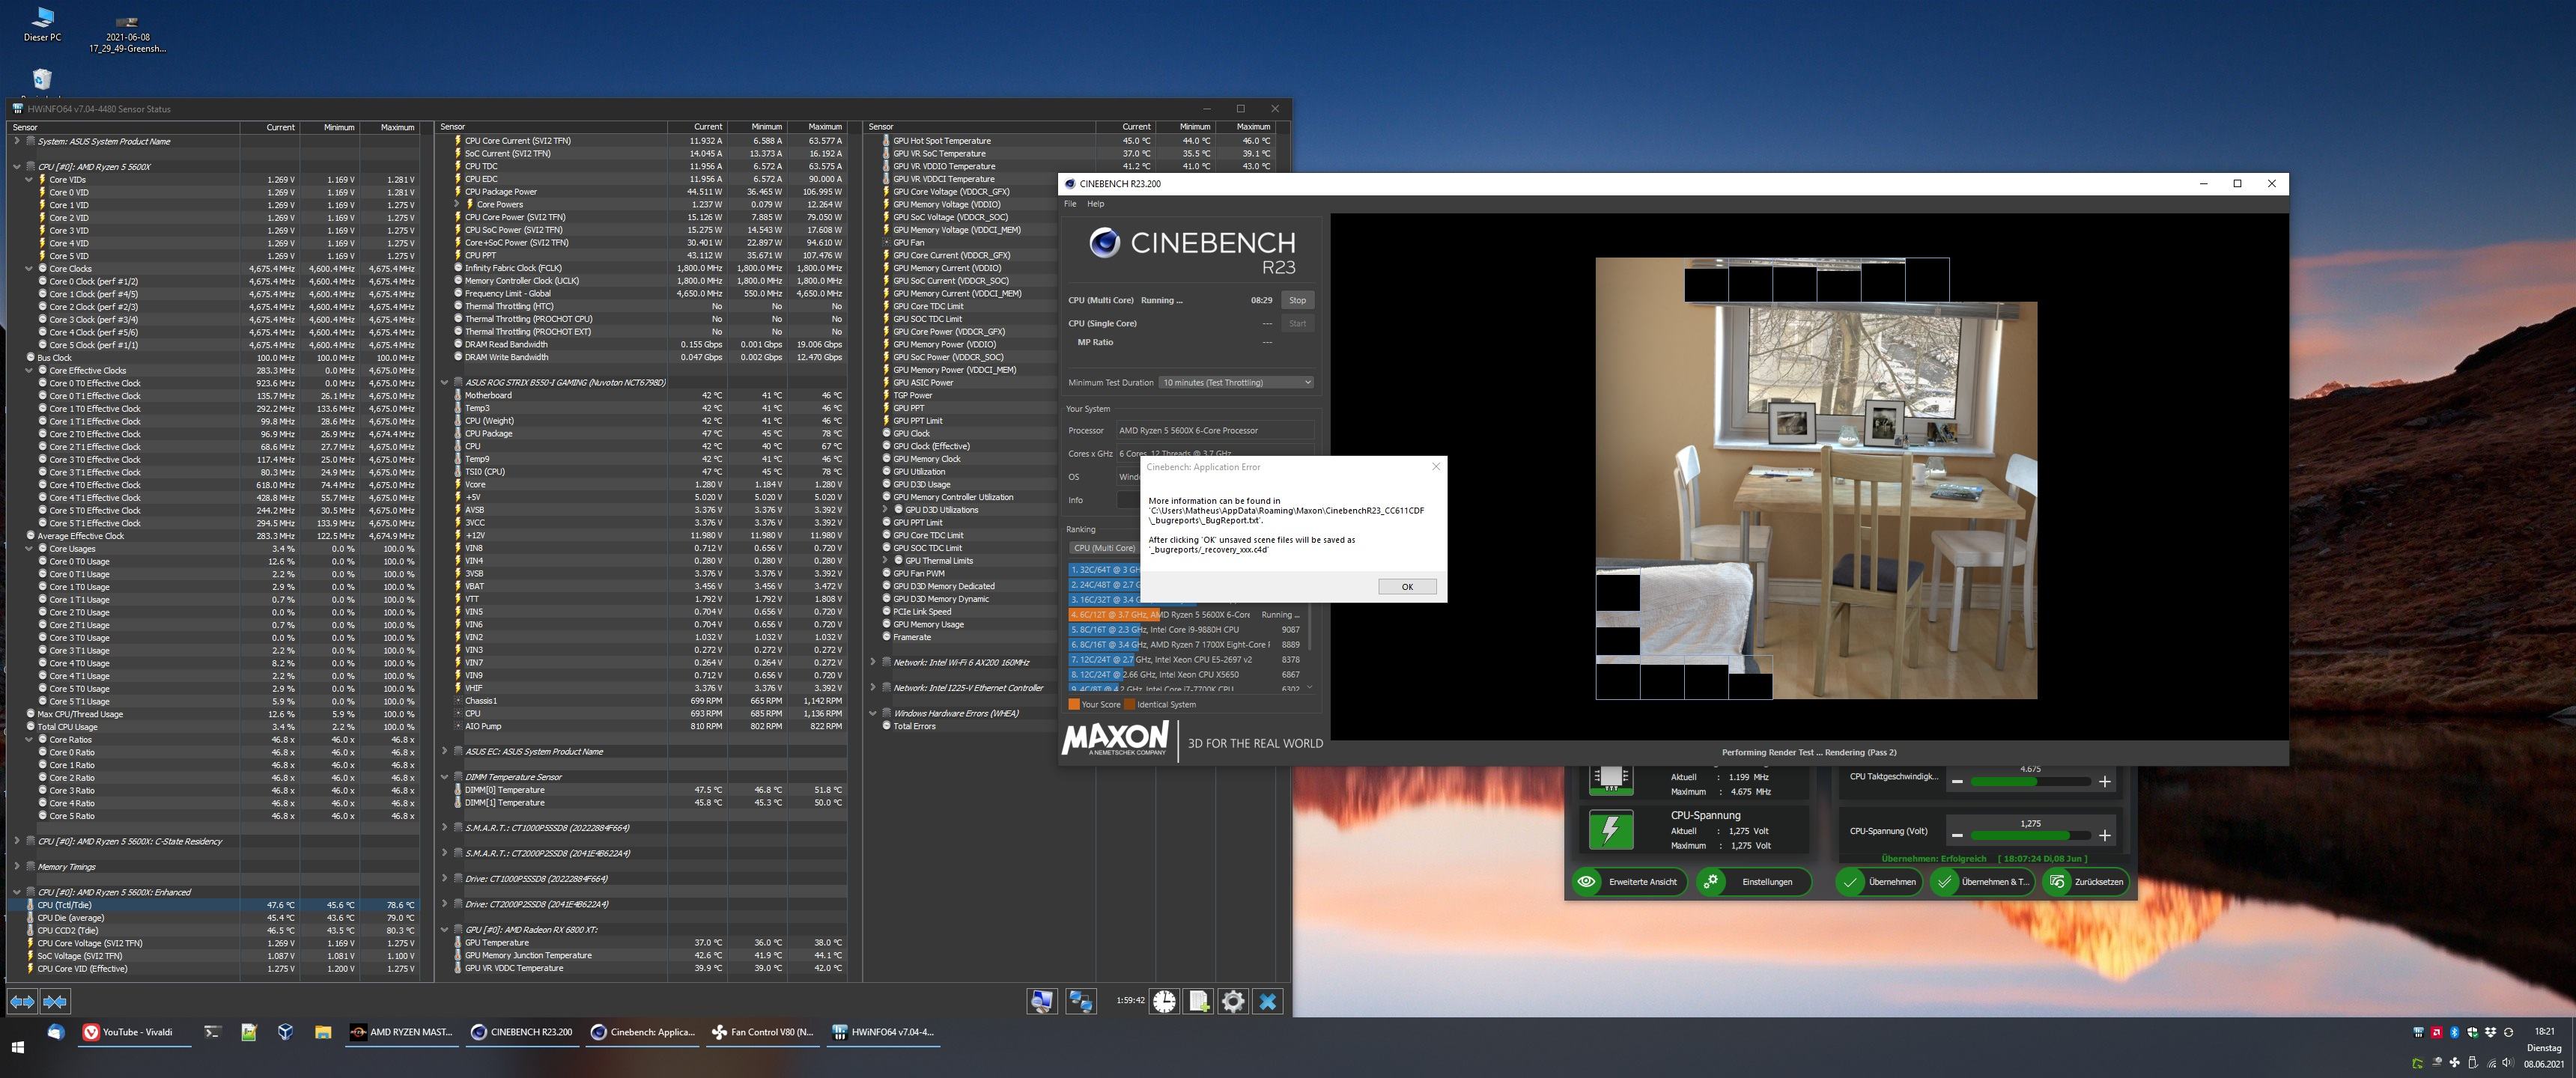Open the CPU (Multi Core) ranking dropdown
The height and width of the screenshot is (1078, 2576).
click(x=1104, y=548)
